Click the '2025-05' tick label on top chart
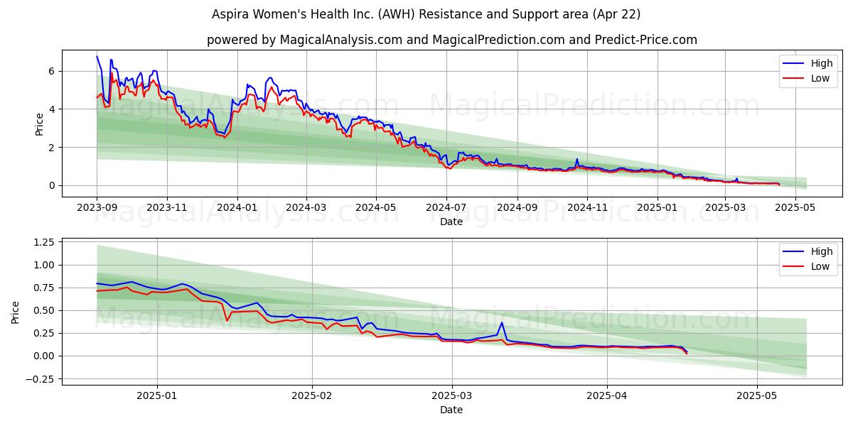The image size is (853, 426). pyautogui.click(x=795, y=208)
